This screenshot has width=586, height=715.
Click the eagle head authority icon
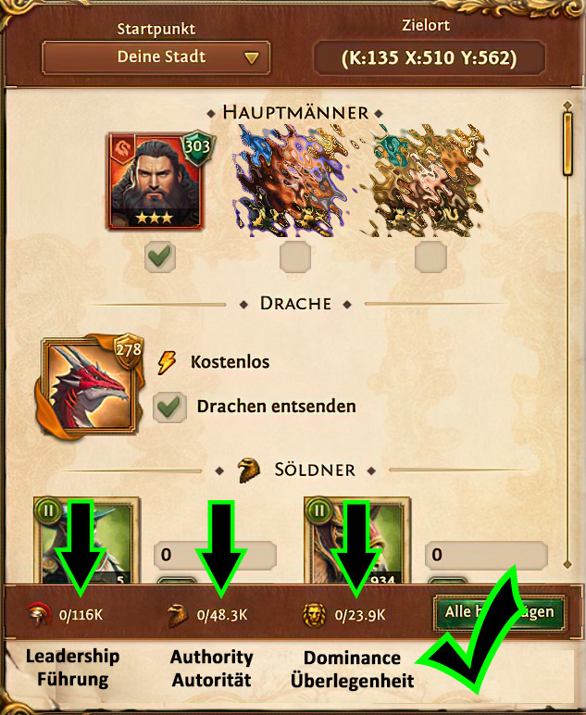(x=177, y=615)
